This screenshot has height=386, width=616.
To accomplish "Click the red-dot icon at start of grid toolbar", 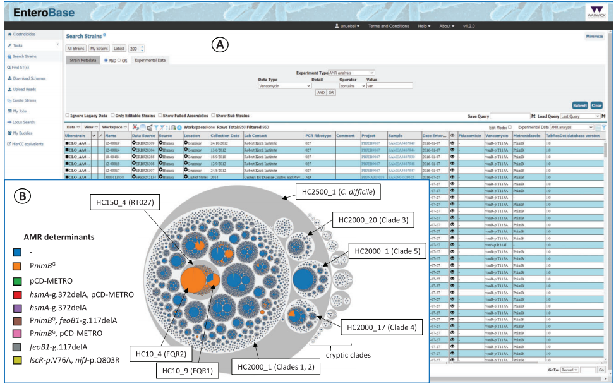I will tap(136, 127).
